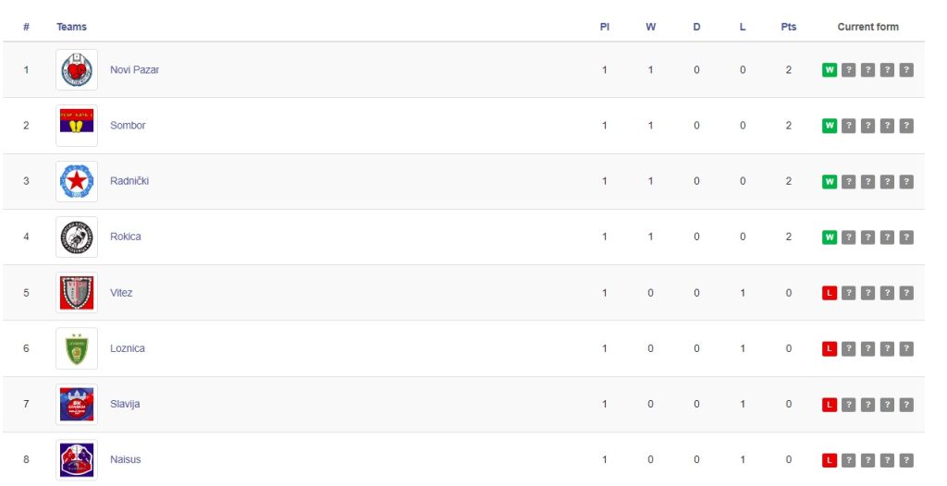947x486 pixels.
Task: Click the Sombor team crest
Action: pos(77,126)
